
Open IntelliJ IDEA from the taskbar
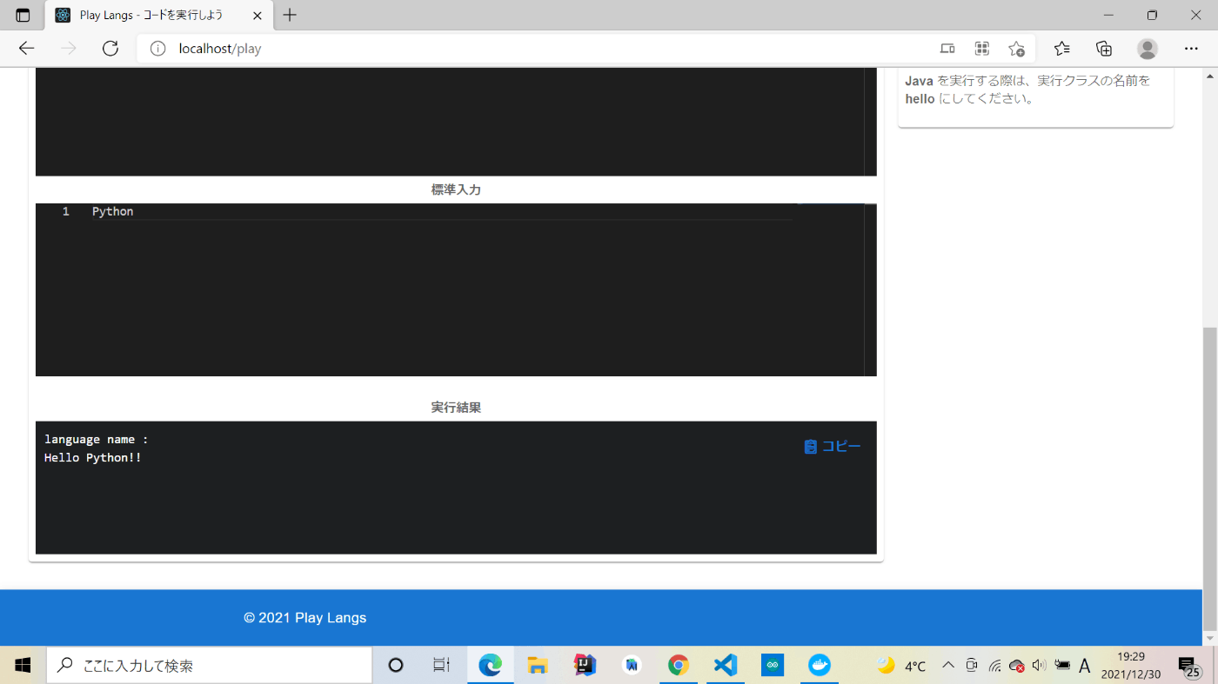pos(585,666)
